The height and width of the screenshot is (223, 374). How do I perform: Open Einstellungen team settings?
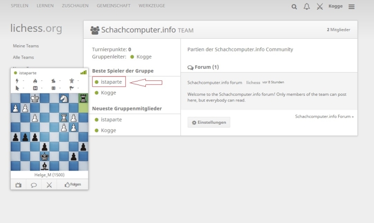click(209, 122)
